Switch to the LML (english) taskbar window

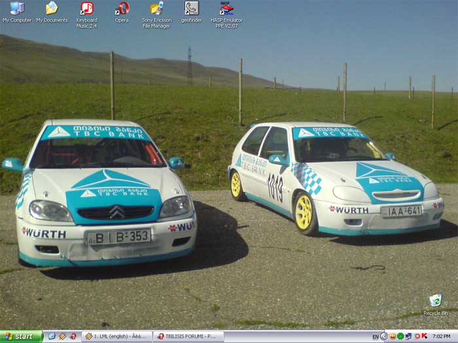point(117,336)
